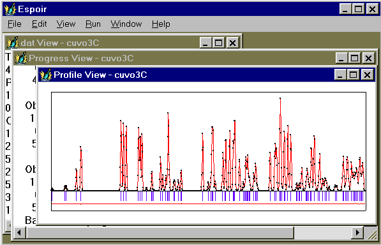Image resolution: width=381 pixels, height=245 pixels.
Task: Click the Espoir application icon in title bar
Action: click(x=10, y=10)
